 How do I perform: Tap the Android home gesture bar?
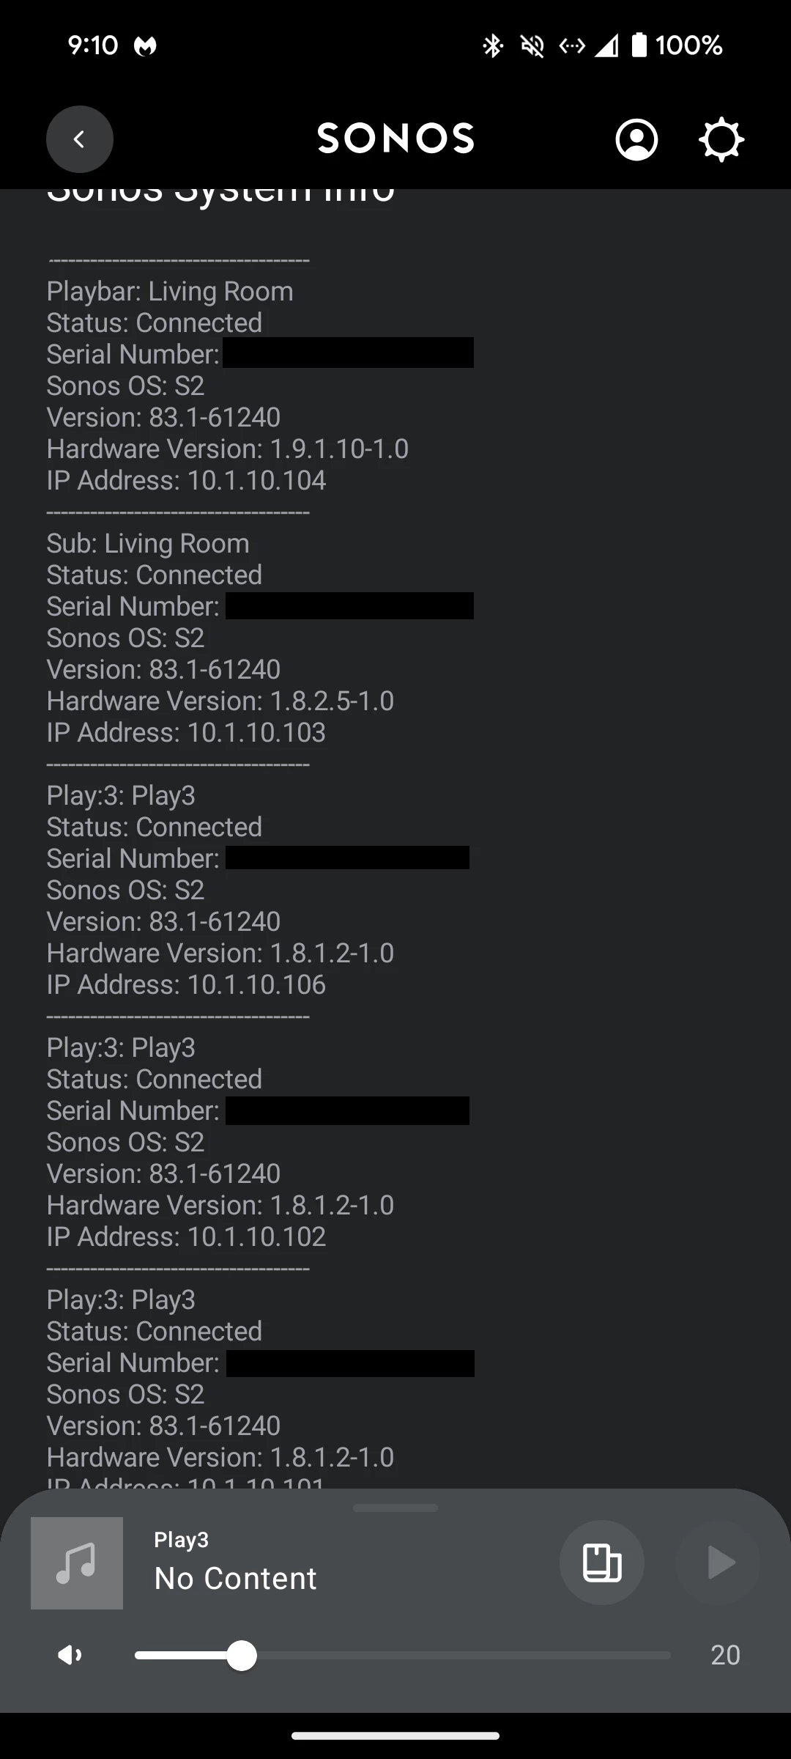(x=395, y=1736)
